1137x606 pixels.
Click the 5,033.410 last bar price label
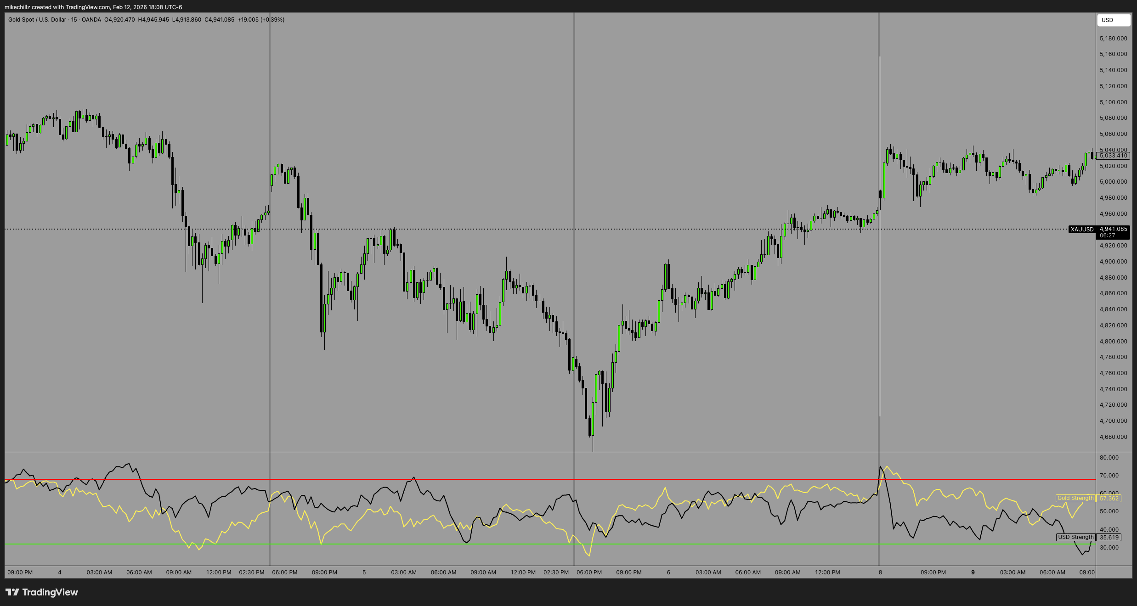1113,156
